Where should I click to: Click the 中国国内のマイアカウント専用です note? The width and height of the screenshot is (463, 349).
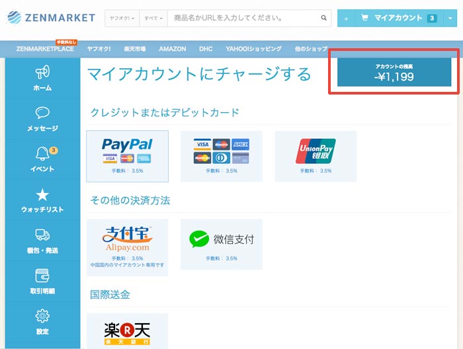click(127, 265)
